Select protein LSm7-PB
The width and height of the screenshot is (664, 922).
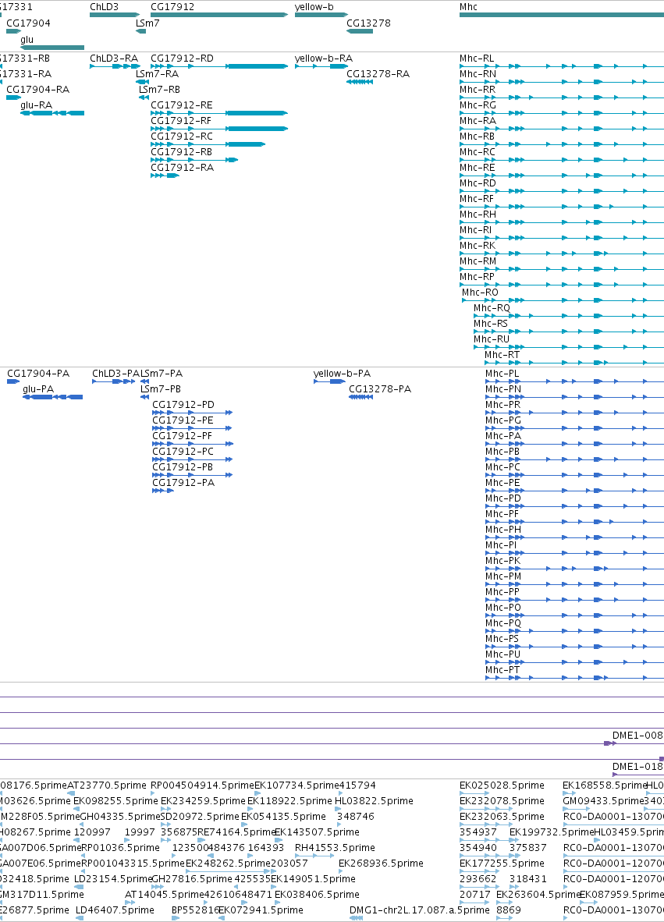click(161, 389)
